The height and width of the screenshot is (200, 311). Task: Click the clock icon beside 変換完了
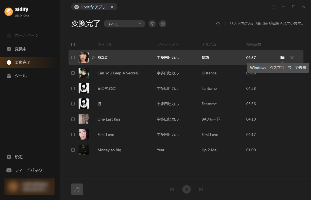coord(9,62)
